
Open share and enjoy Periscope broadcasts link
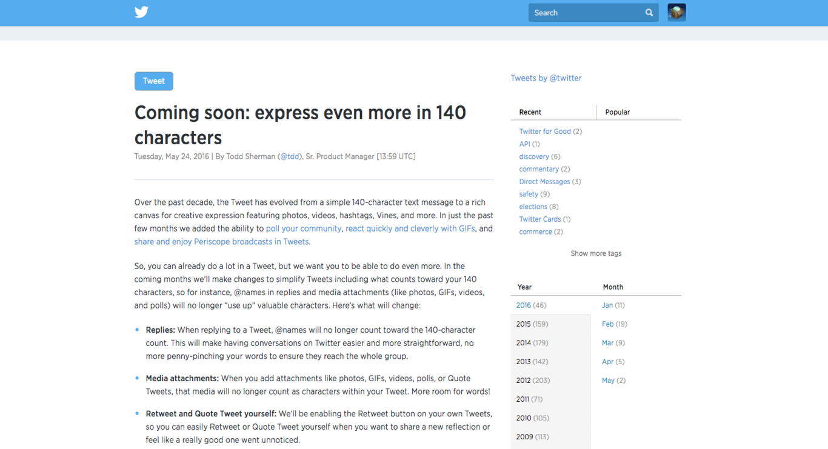pos(222,242)
